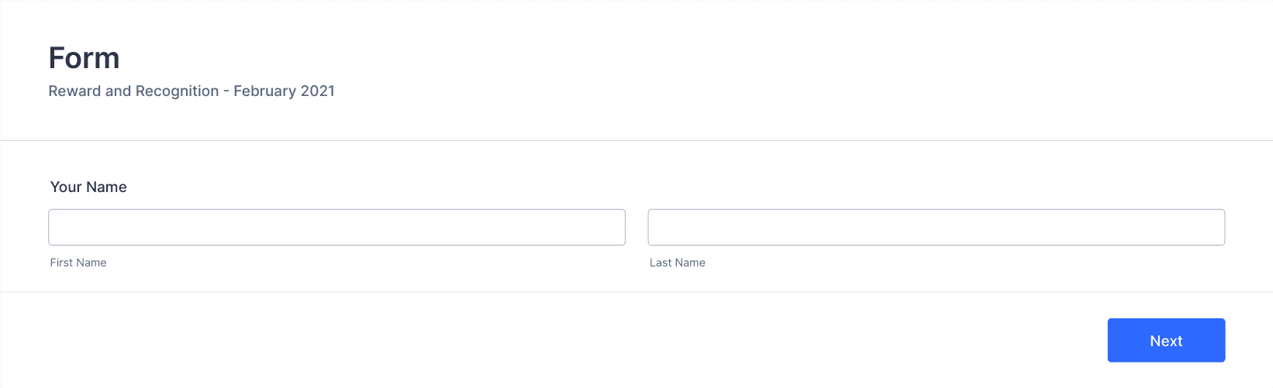The image size is (1273, 388).
Task: Click the "Form" heading title
Action: click(x=84, y=58)
